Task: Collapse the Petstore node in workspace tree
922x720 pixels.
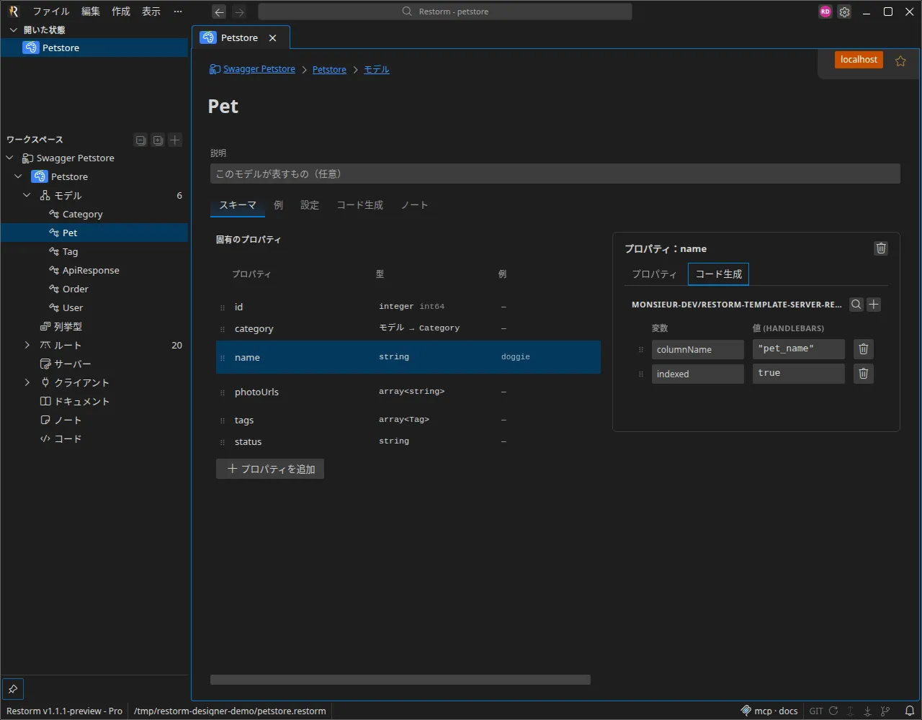Action: (19, 177)
